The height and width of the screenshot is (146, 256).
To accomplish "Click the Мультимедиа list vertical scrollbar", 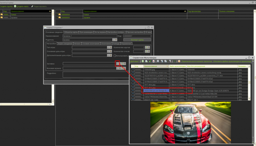I will [x=249, y=82].
